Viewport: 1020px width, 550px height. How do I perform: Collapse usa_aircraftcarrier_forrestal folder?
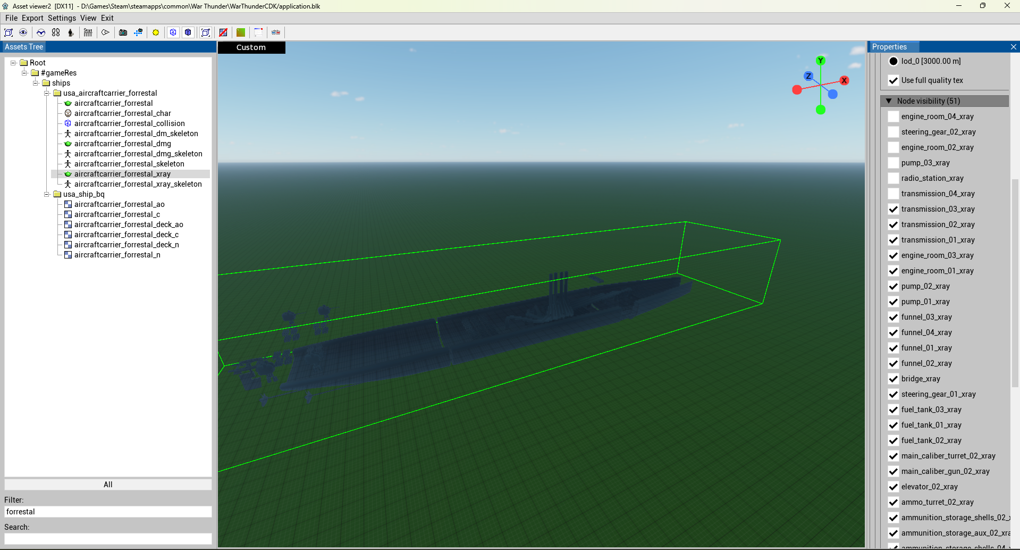pyautogui.click(x=47, y=93)
